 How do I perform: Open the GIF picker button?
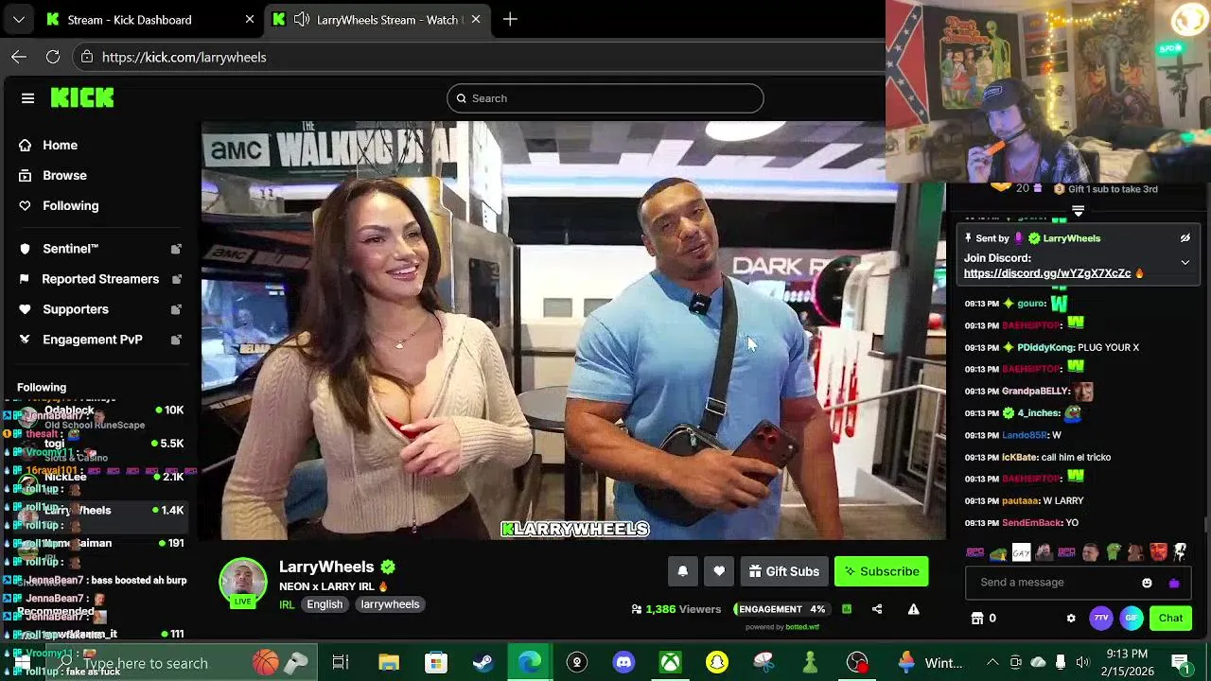tap(1132, 619)
